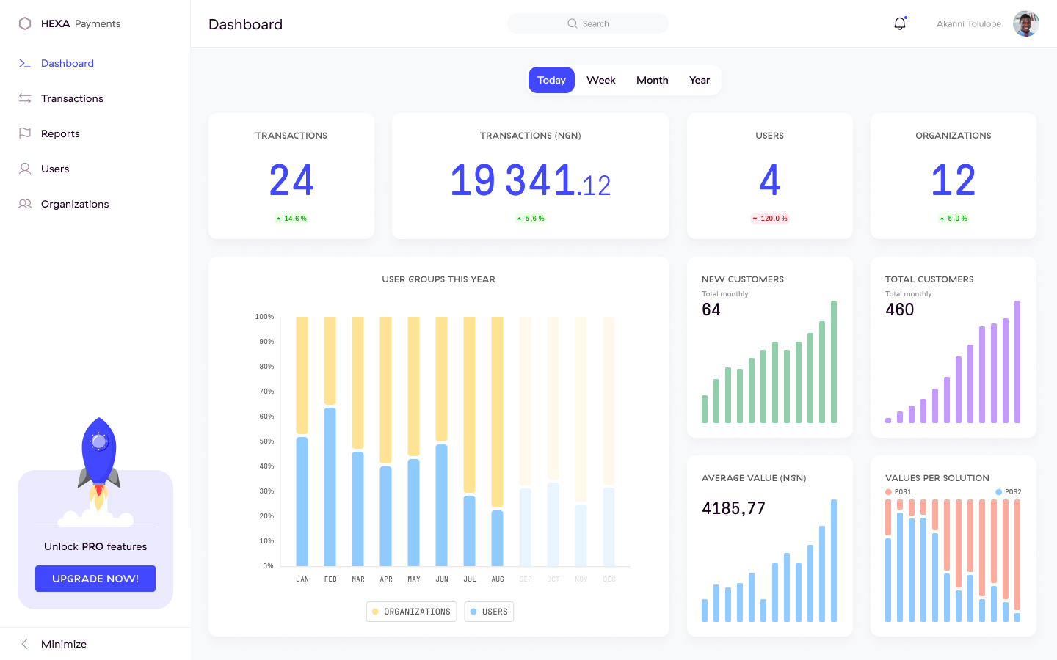Click the Search input field

(x=602, y=23)
